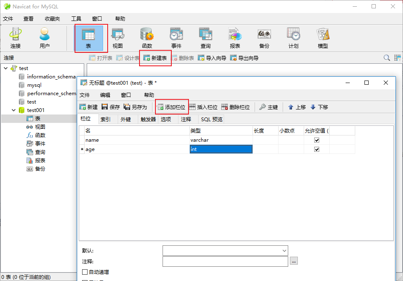Open the 默认 default value dropdown
The height and width of the screenshot is (281, 403).
tap(284, 251)
